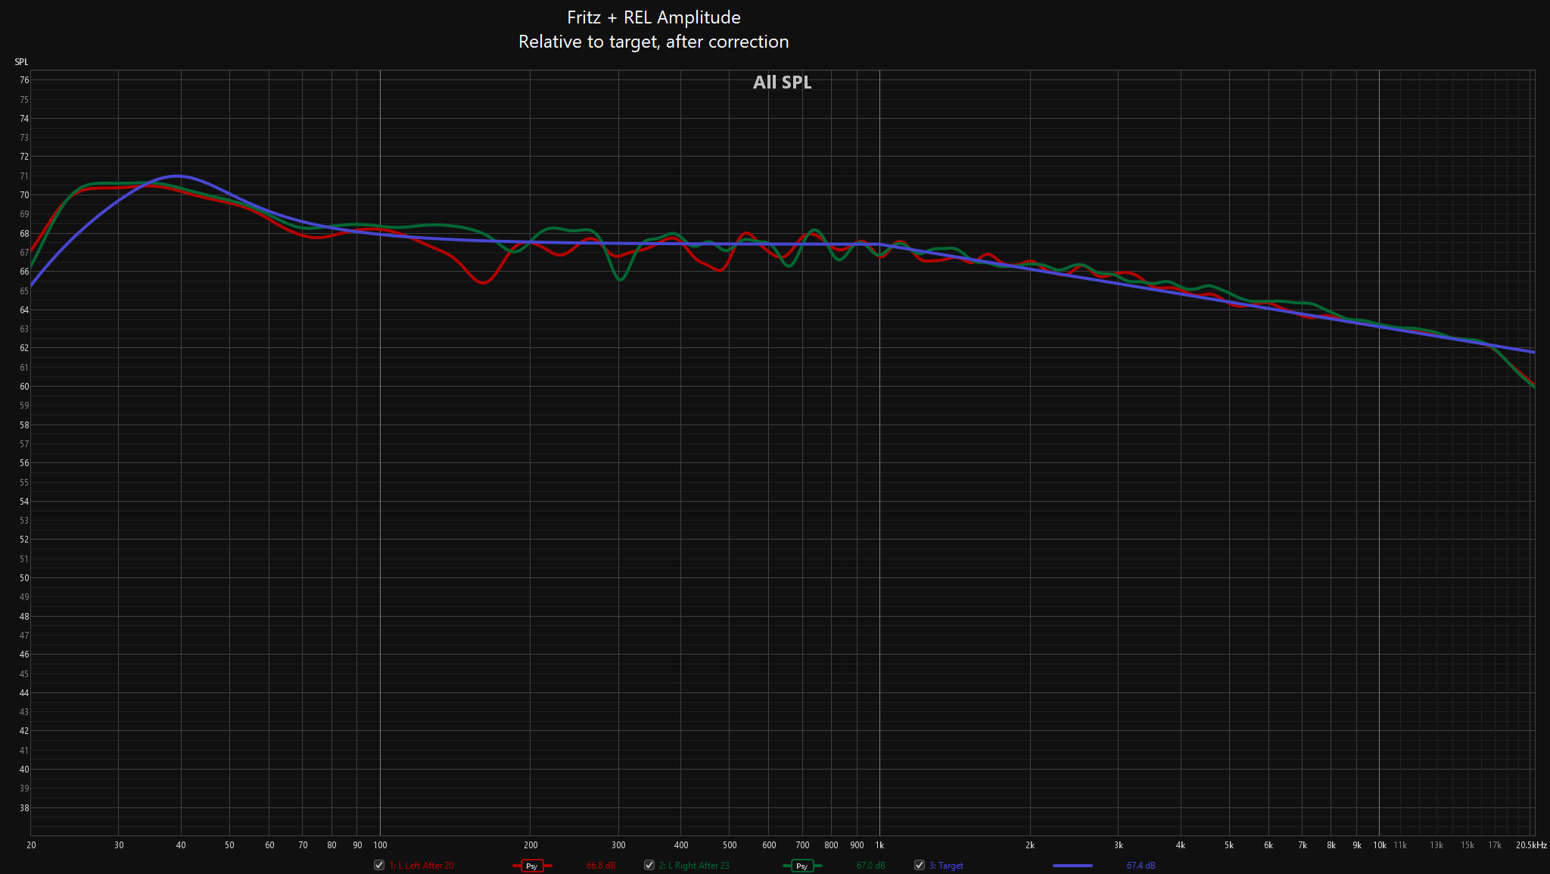This screenshot has width=1550, height=874.
Task: Uncheck the '1: L Left After 20' trace checkbox
Action: (x=379, y=865)
